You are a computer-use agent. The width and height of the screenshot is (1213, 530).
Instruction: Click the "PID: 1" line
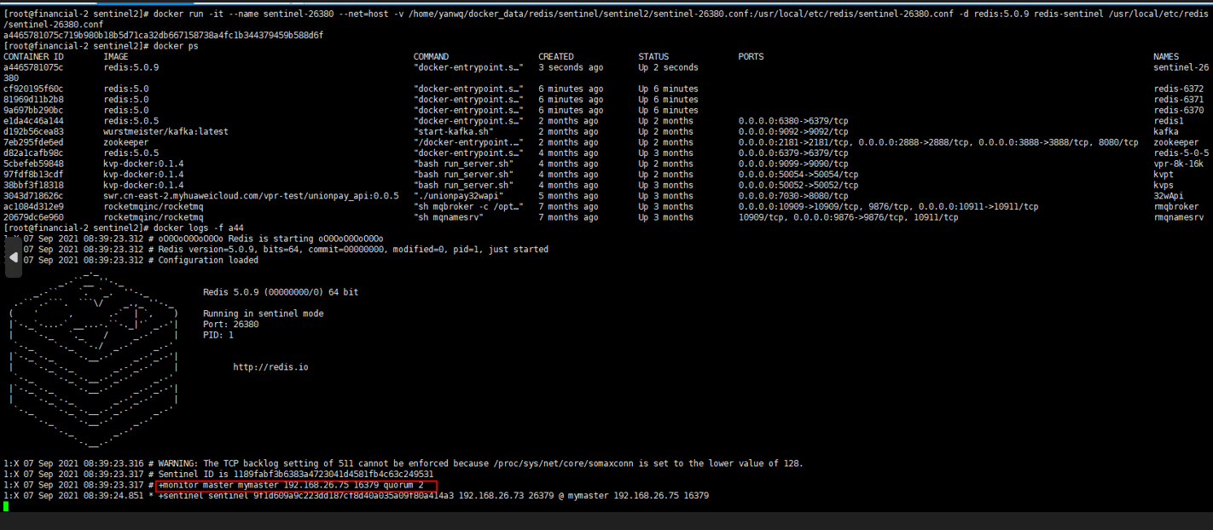tap(218, 335)
